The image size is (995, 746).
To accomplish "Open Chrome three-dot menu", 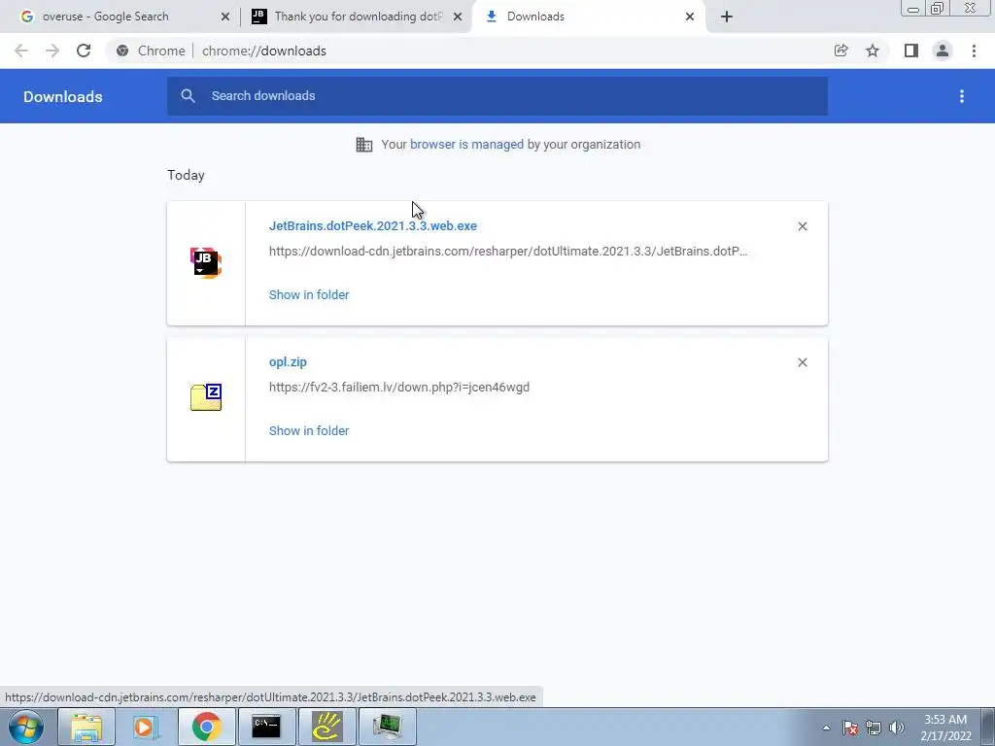I will pos(974,51).
